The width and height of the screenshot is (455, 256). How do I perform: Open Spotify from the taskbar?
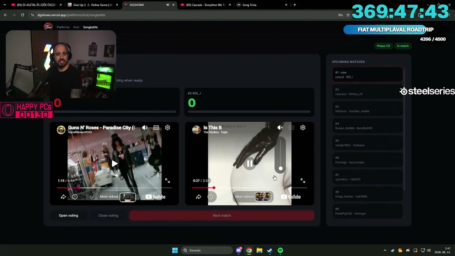pyautogui.click(x=280, y=250)
